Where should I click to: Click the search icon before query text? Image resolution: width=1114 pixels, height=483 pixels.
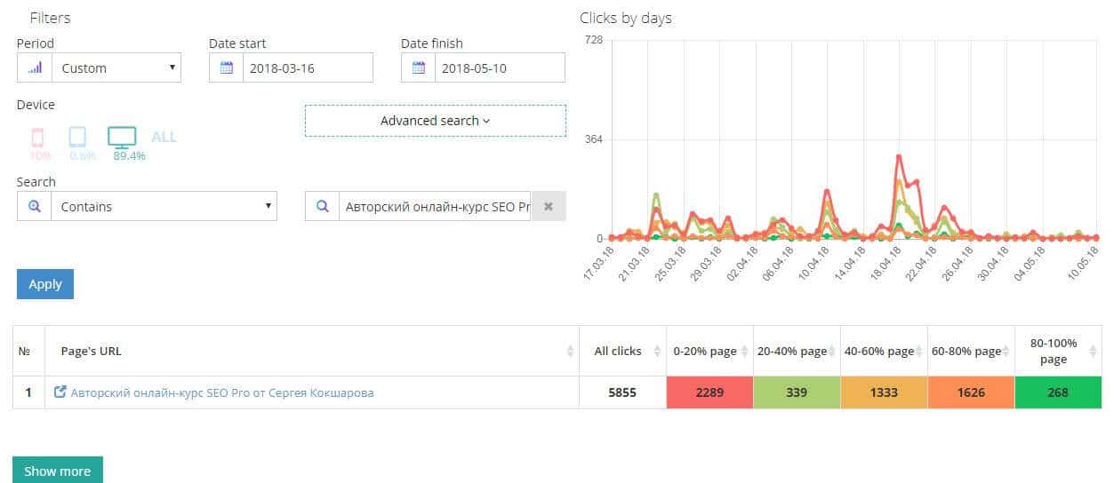(322, 206)
